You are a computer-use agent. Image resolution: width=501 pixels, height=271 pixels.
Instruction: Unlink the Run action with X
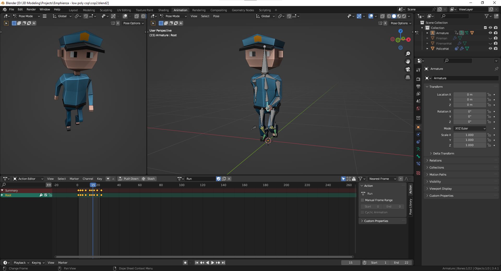coord(229,179)
